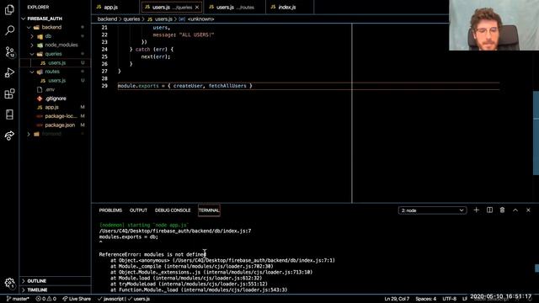Kill terminal with trash icon
The image size is (539, 303).
point(502,210)
